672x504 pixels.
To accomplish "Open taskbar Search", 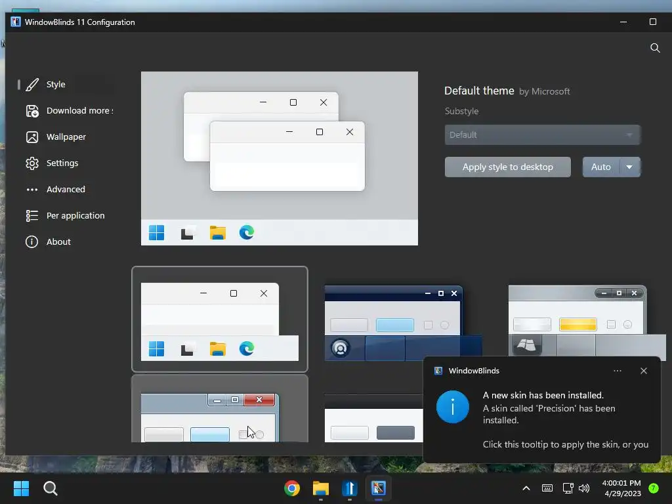I will tap(50, 488).
